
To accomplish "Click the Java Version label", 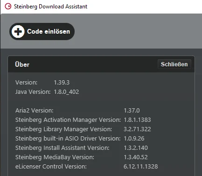I will (33, 92).
